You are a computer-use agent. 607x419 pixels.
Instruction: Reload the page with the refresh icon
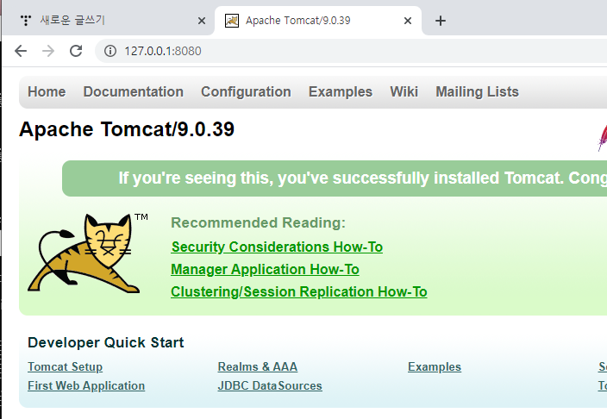pos(76,51)
